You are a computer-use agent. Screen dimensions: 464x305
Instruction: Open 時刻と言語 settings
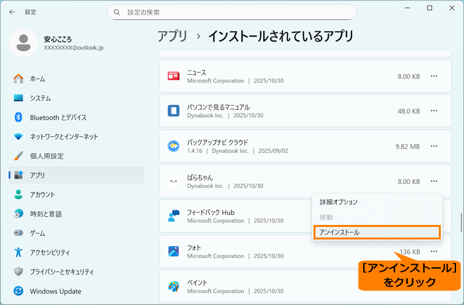pos(76,214)
